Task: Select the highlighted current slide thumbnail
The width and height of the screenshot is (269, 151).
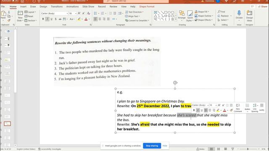Action: tap(7, 123)
